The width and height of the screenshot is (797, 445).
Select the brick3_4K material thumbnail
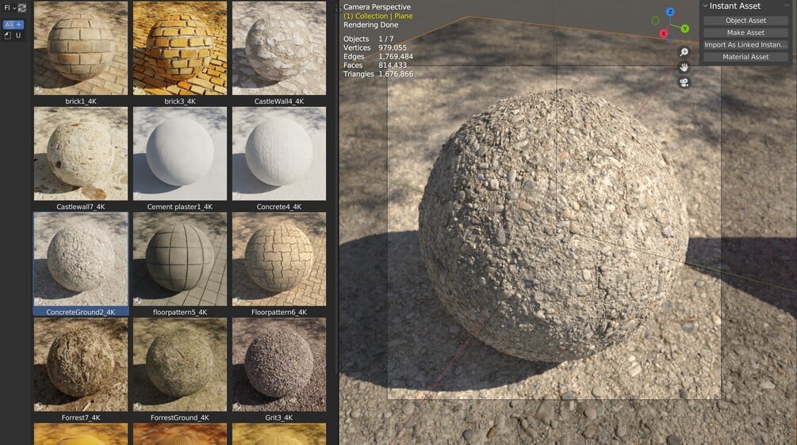pos(180,48)
